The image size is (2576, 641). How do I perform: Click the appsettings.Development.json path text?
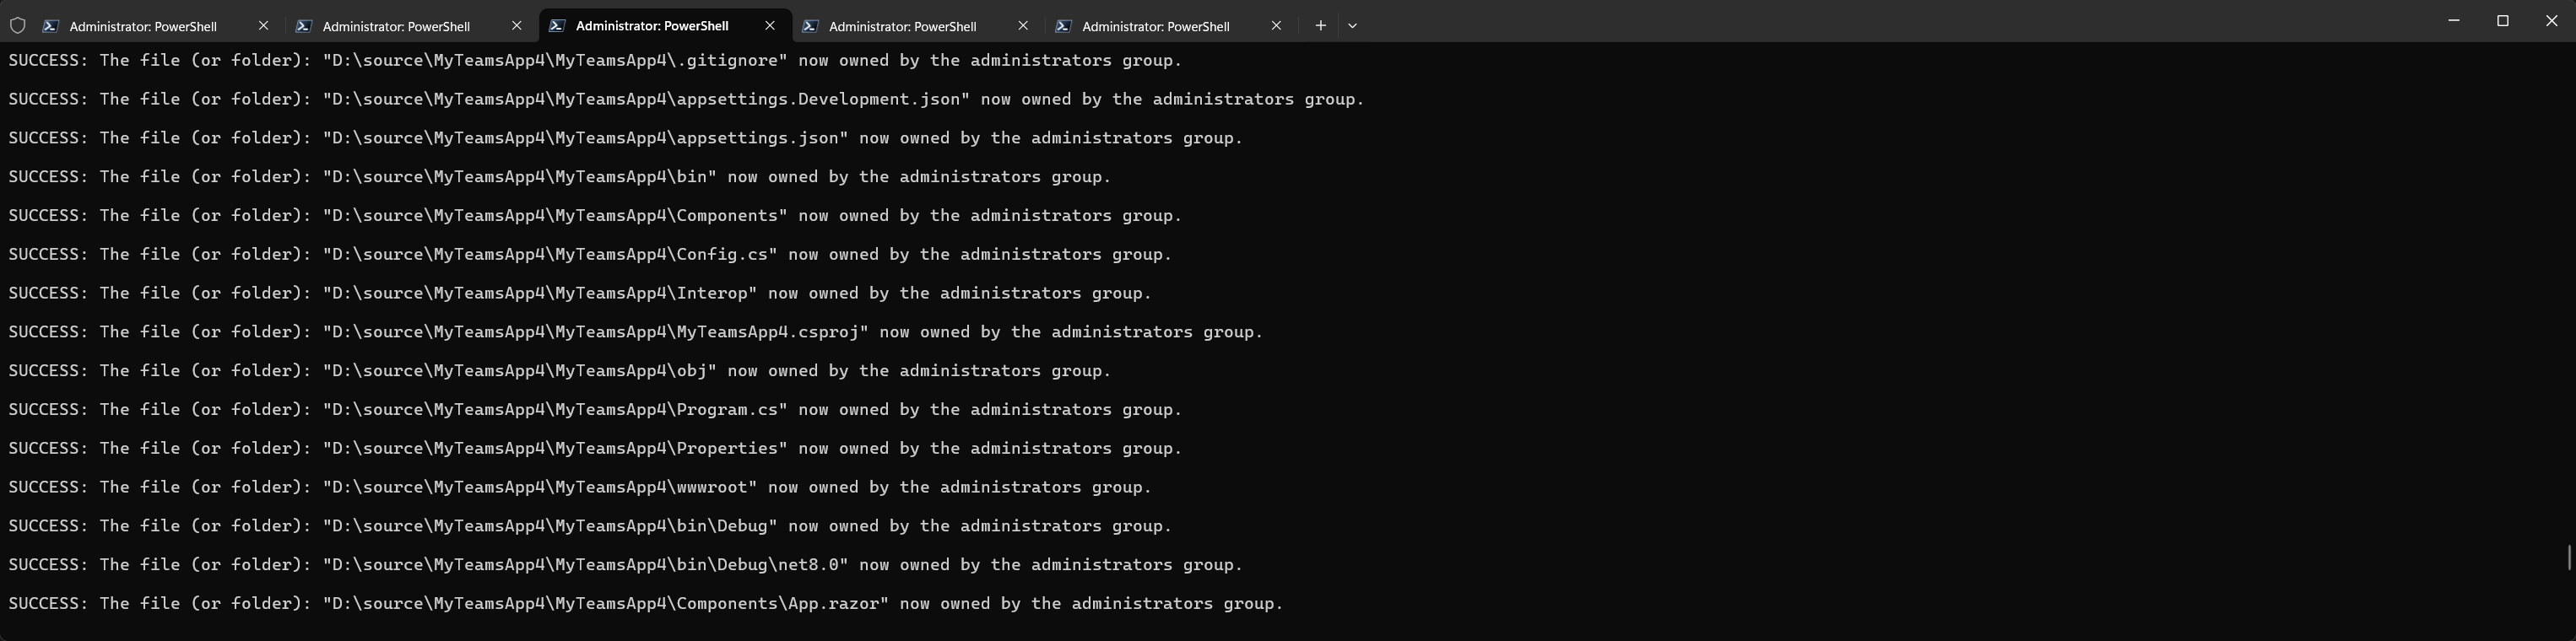(x=646, y=99)
